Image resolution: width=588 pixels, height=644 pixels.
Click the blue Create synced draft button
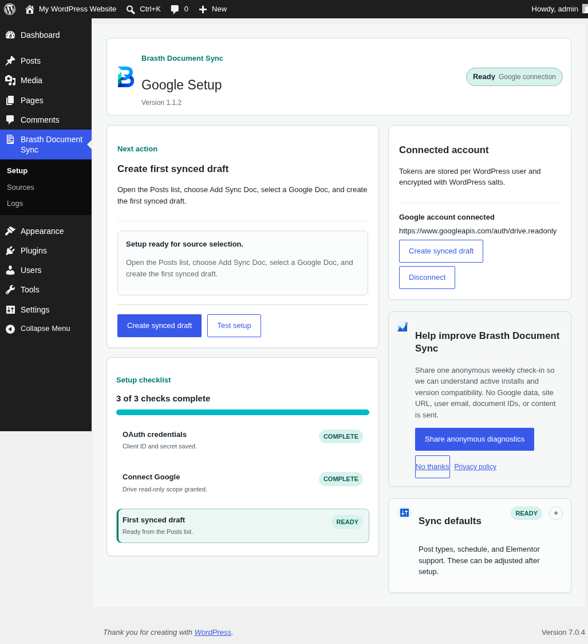pos(160,326)
